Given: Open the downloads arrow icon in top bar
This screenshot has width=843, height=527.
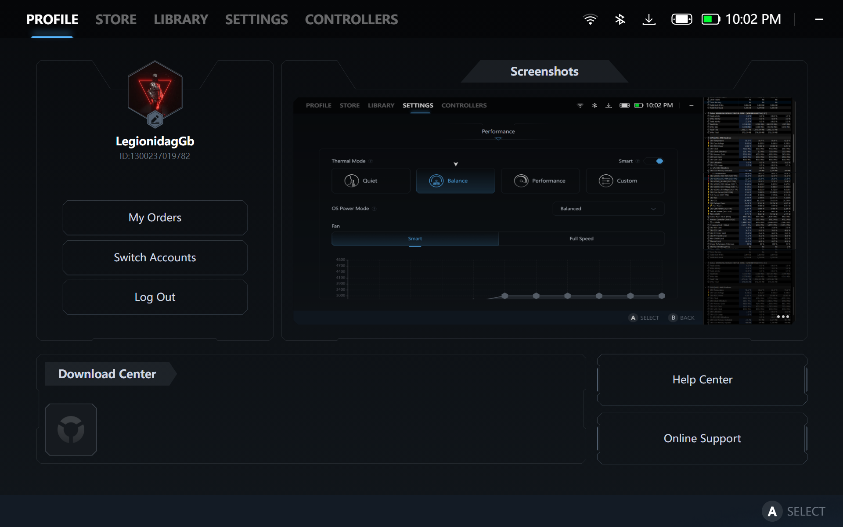Looking at the screenshot, I should (649, 19).
